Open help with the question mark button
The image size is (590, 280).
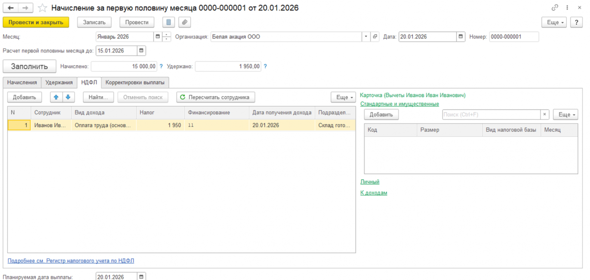(x=576, y=22)
